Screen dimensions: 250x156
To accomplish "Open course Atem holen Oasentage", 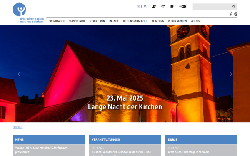I will [188, 152].
